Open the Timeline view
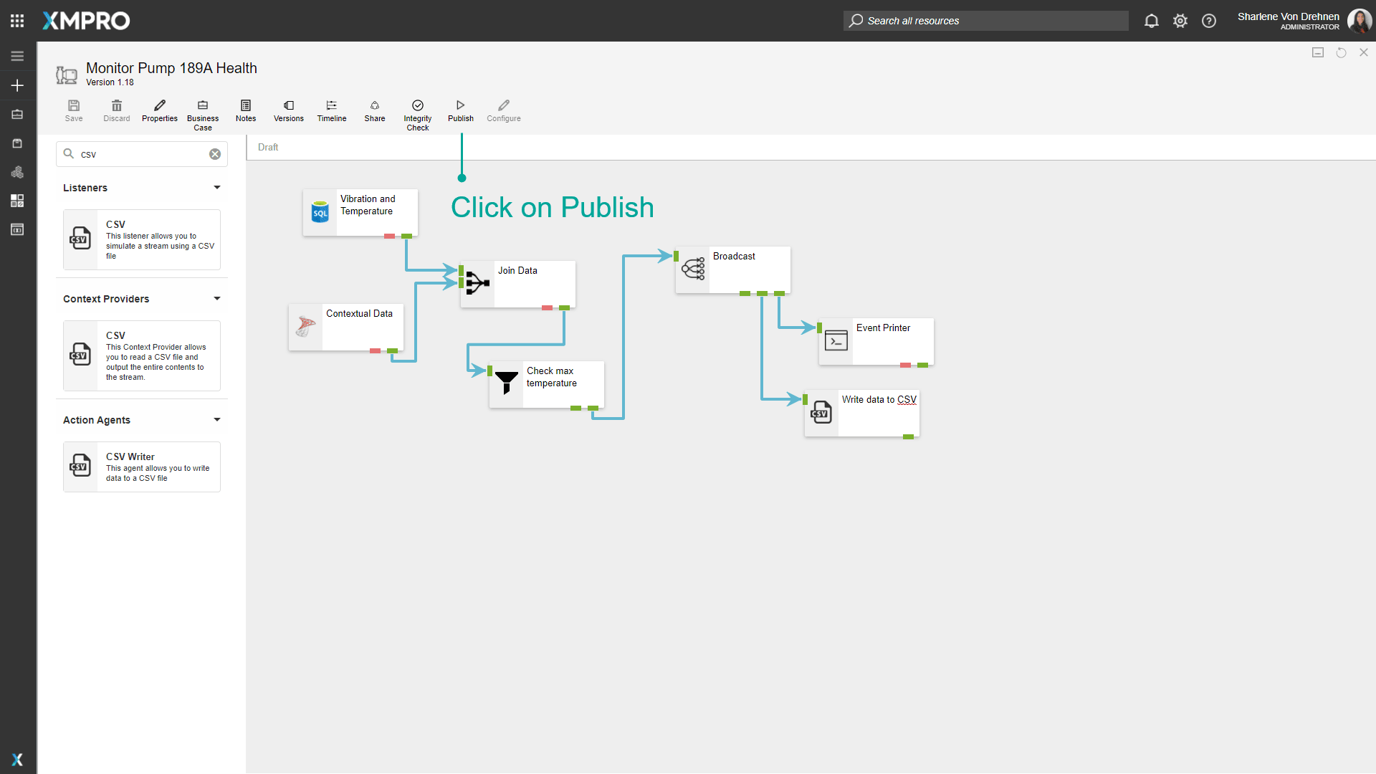 coord(331,110)
